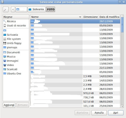Click the Documenti folder icon

tap(5, 52)
